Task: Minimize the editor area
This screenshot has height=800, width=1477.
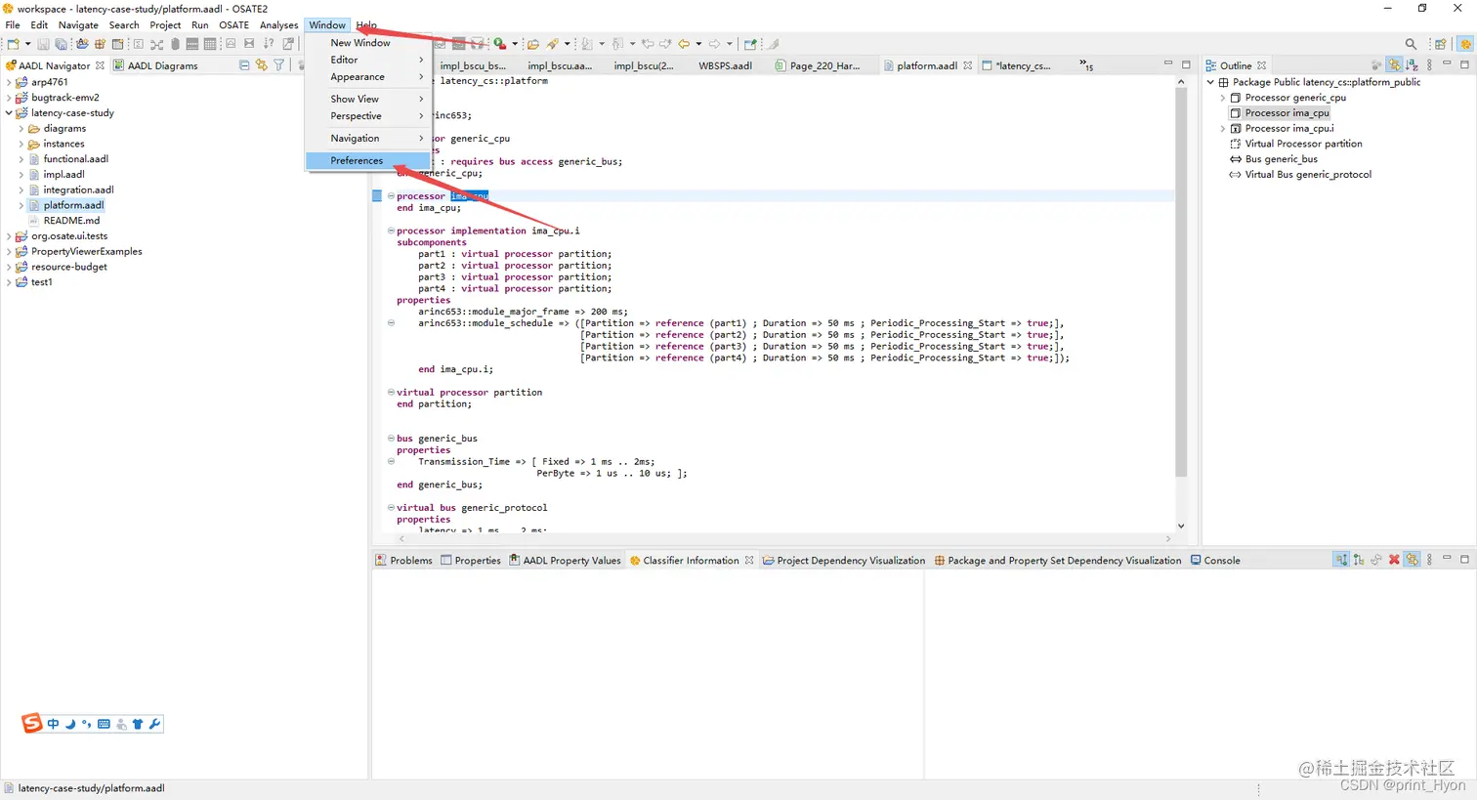Action: (1167, 63)
